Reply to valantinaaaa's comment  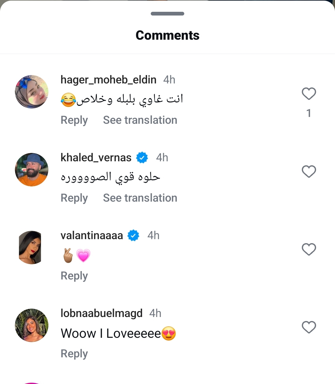tap(74, 276)
